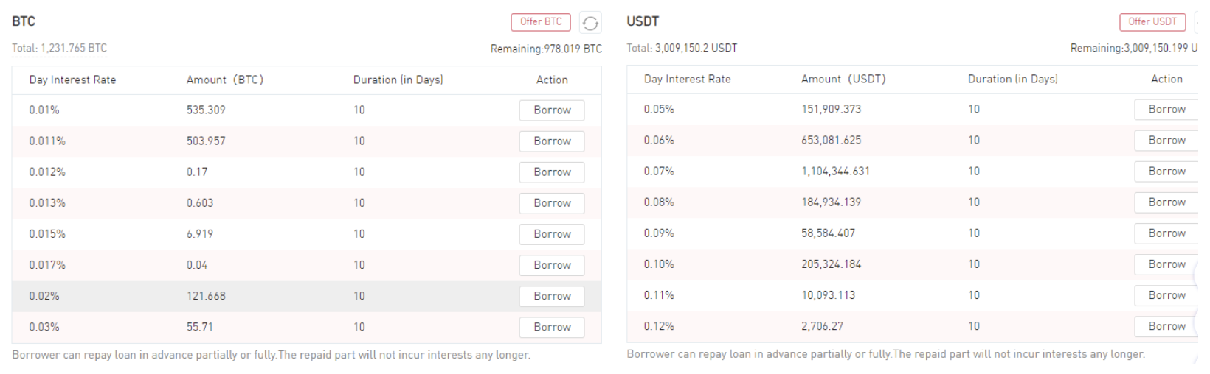Borrow USDT at 0.11% rate
Screen dimensions: 1210x374
(x=1166, y=295)
